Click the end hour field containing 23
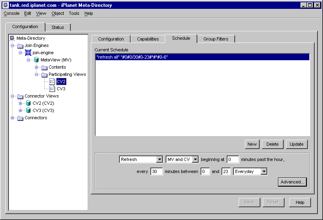This screenshot has width=323, height=220. 226,171
